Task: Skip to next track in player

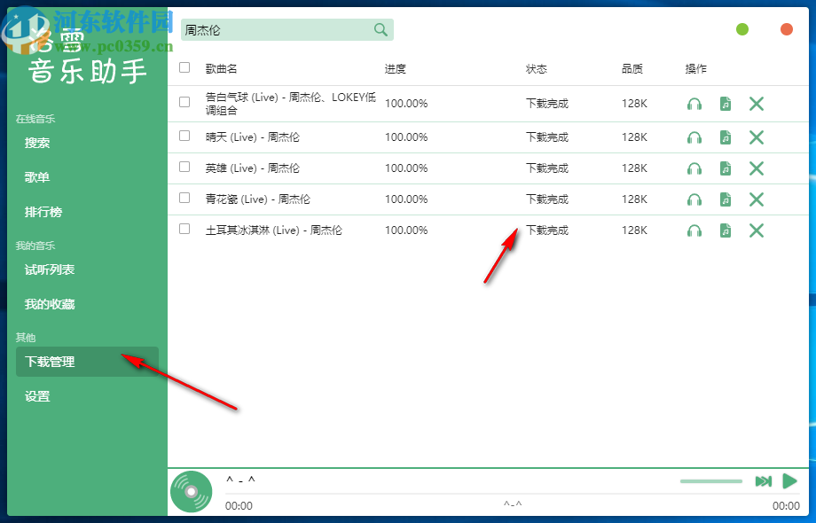Action: point(764,481)
